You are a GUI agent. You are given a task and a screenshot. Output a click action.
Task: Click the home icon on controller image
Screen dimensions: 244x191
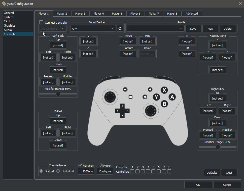145,97
